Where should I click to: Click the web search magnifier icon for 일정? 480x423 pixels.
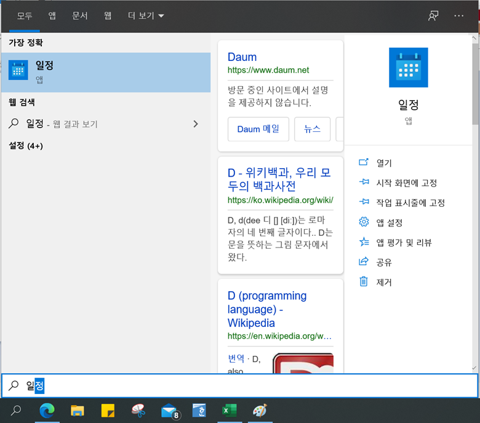pos(14,123)
